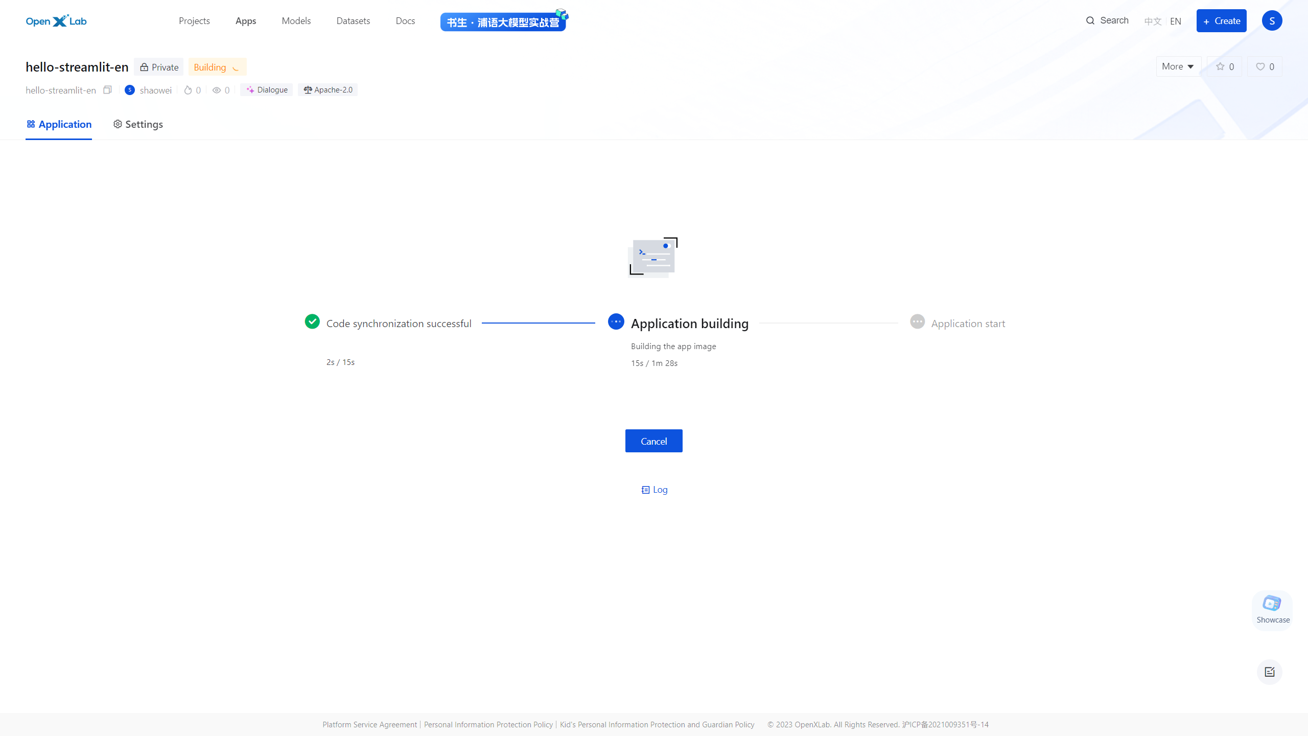Like this app with the heart button
This screenshot has height=736, width=1308.
coord(1265,66)
